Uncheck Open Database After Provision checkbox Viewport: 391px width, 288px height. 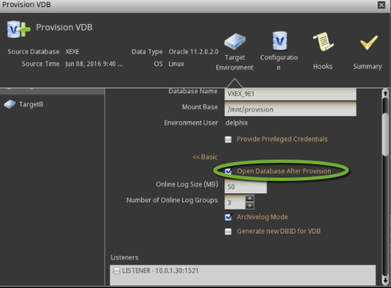click(x=228, y=171)
